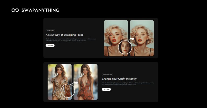Click the "Change Your Outfit Instantly" heading

pyautogui.click(x=119, y=79)
